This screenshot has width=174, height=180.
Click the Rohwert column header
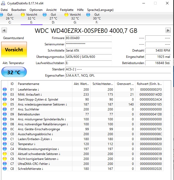[x=149, y=84]
